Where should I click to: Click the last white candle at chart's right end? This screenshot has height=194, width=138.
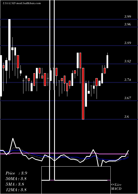[107, 62]
